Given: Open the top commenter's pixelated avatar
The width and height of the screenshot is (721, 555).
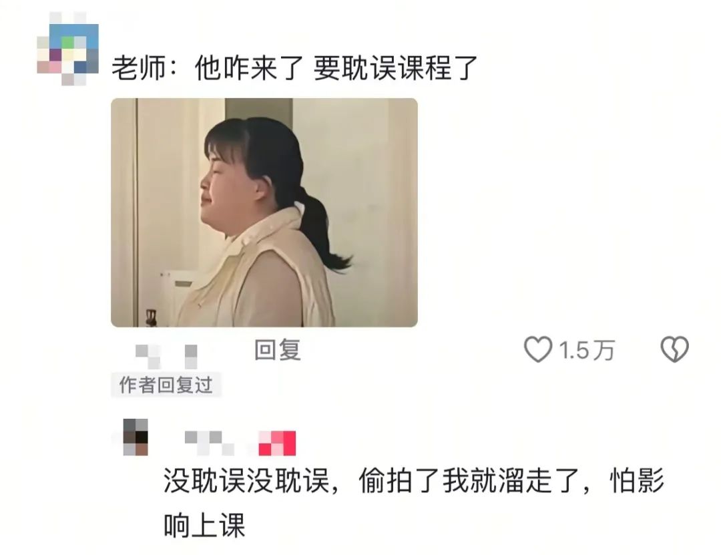Looking at the screenshot, I should pos(67,49).
